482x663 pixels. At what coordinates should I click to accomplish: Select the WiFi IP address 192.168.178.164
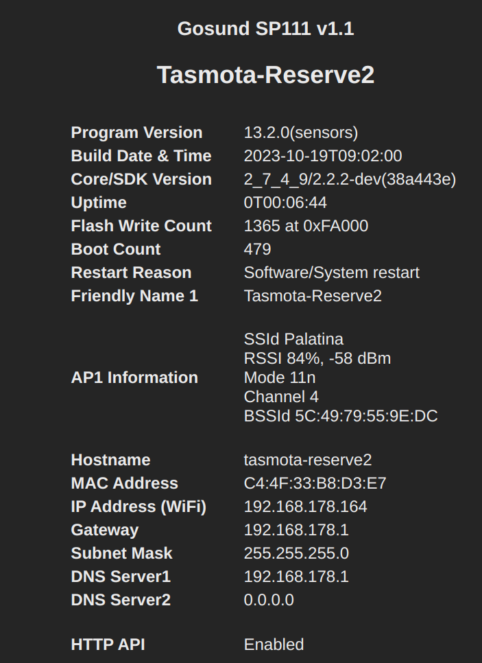(x=305, y=507)
